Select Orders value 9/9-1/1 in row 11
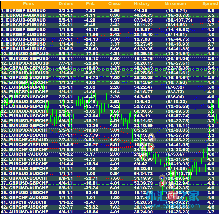Image resolution: width=219 pixels, height=214 pixels. point(66,58)
